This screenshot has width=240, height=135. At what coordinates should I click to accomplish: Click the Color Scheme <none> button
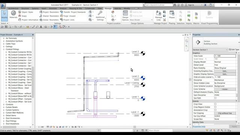225,89
